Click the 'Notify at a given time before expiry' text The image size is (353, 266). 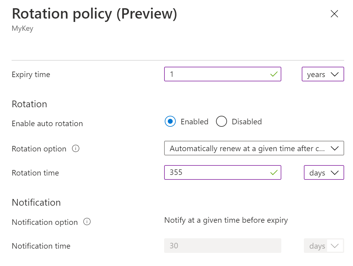tap(226, 220)
